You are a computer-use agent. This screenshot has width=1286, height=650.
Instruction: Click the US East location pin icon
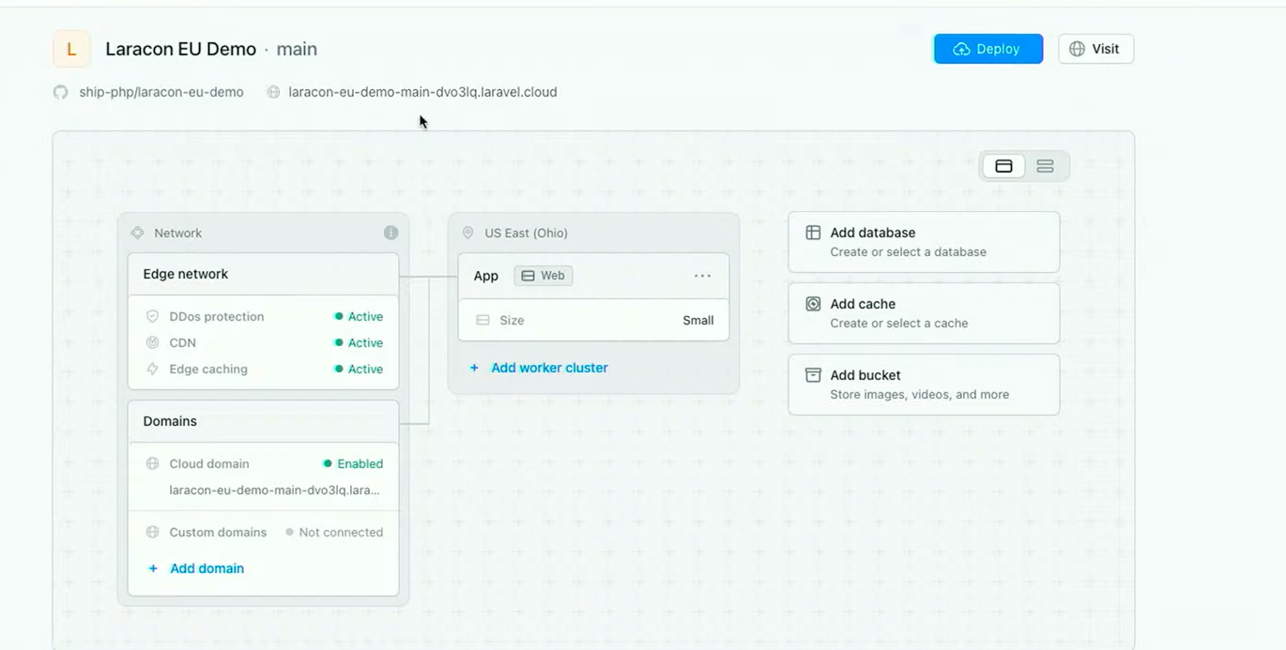tap(467, 233)
